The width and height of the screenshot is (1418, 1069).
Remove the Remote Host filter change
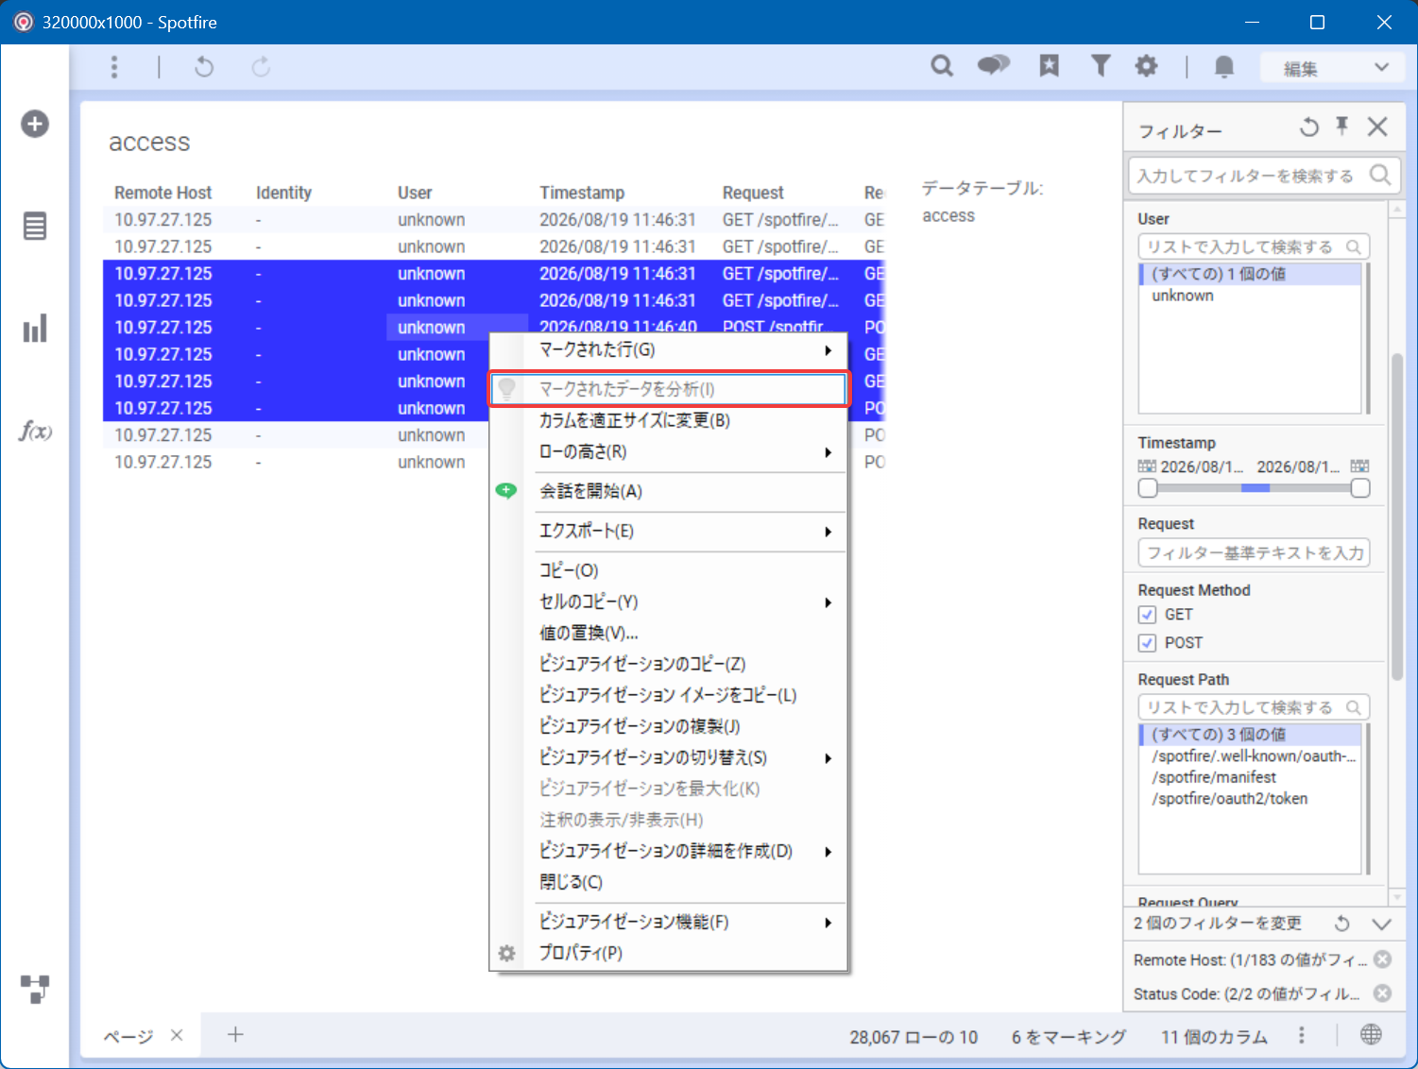1383,959
